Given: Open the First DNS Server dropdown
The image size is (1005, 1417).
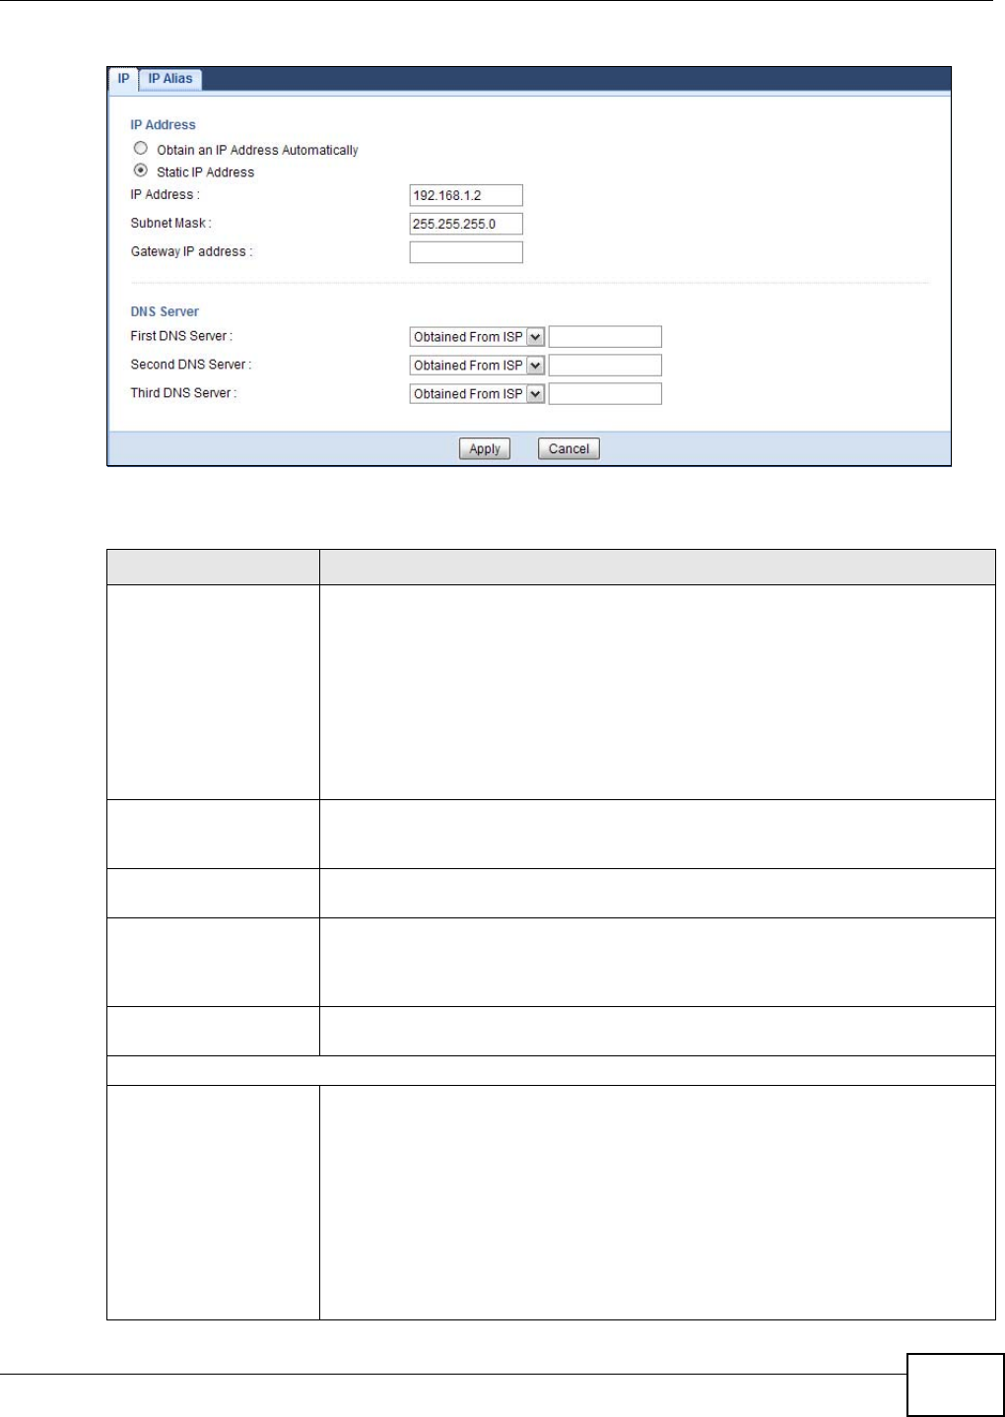Looking at the screenshot, I should click(x=477, y=337).
